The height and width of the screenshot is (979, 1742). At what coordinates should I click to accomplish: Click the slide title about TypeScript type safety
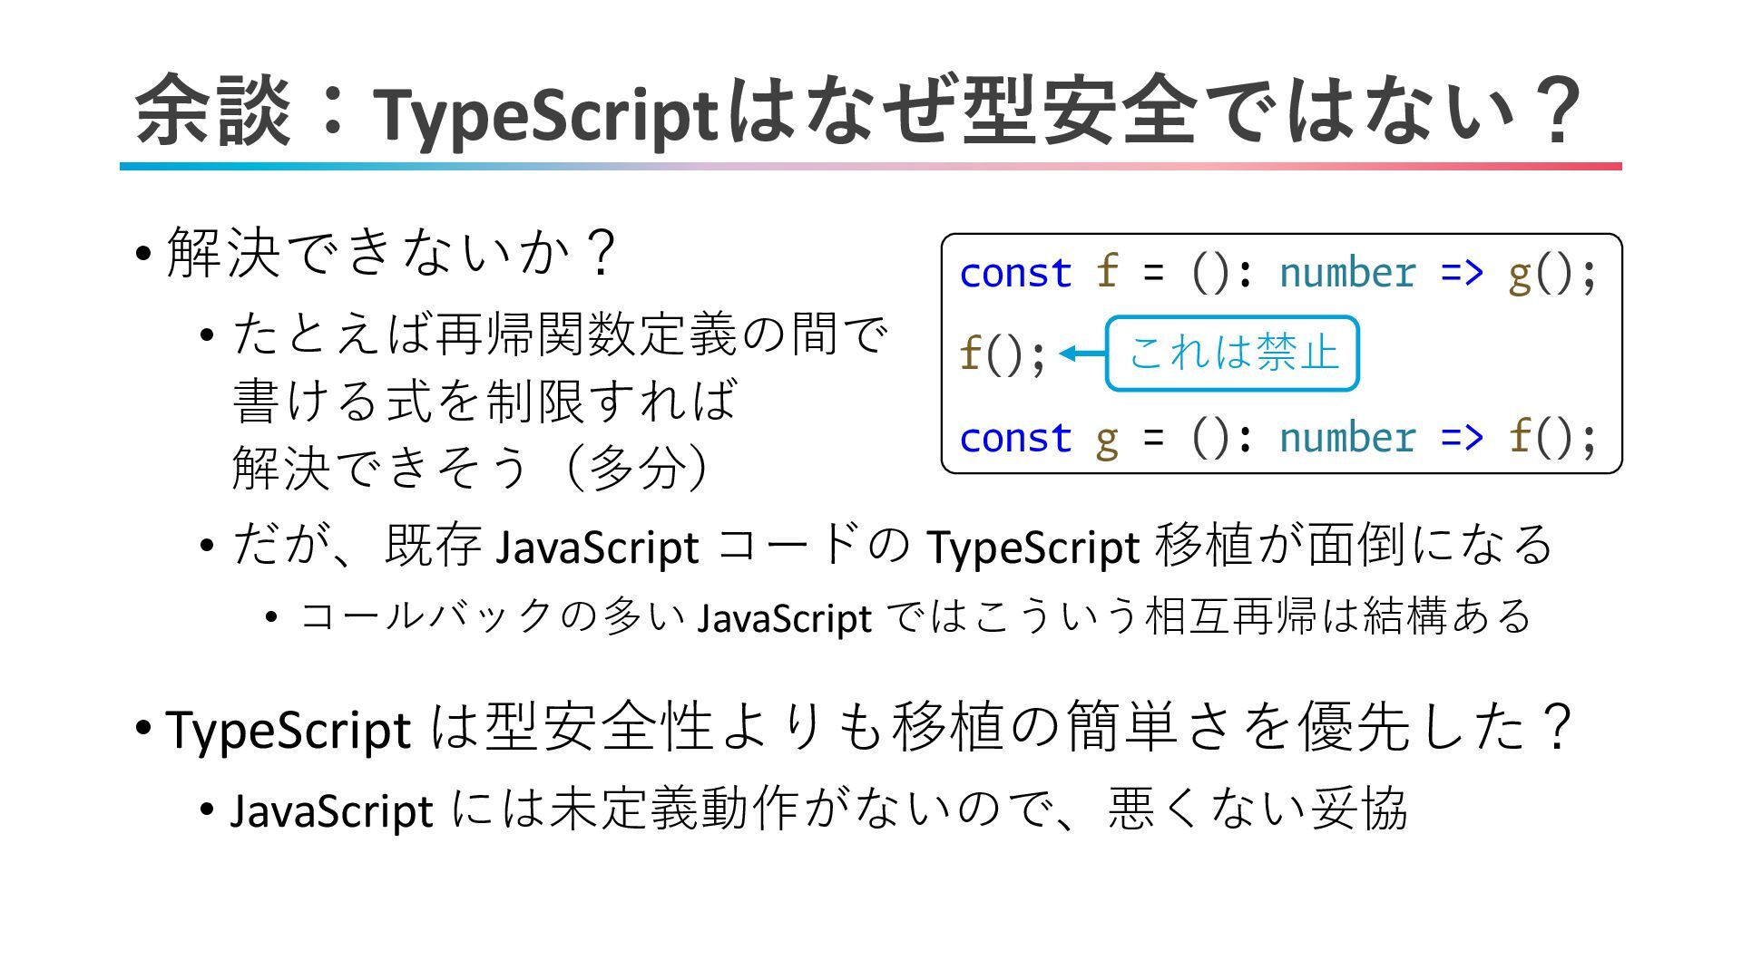(857, 111)
